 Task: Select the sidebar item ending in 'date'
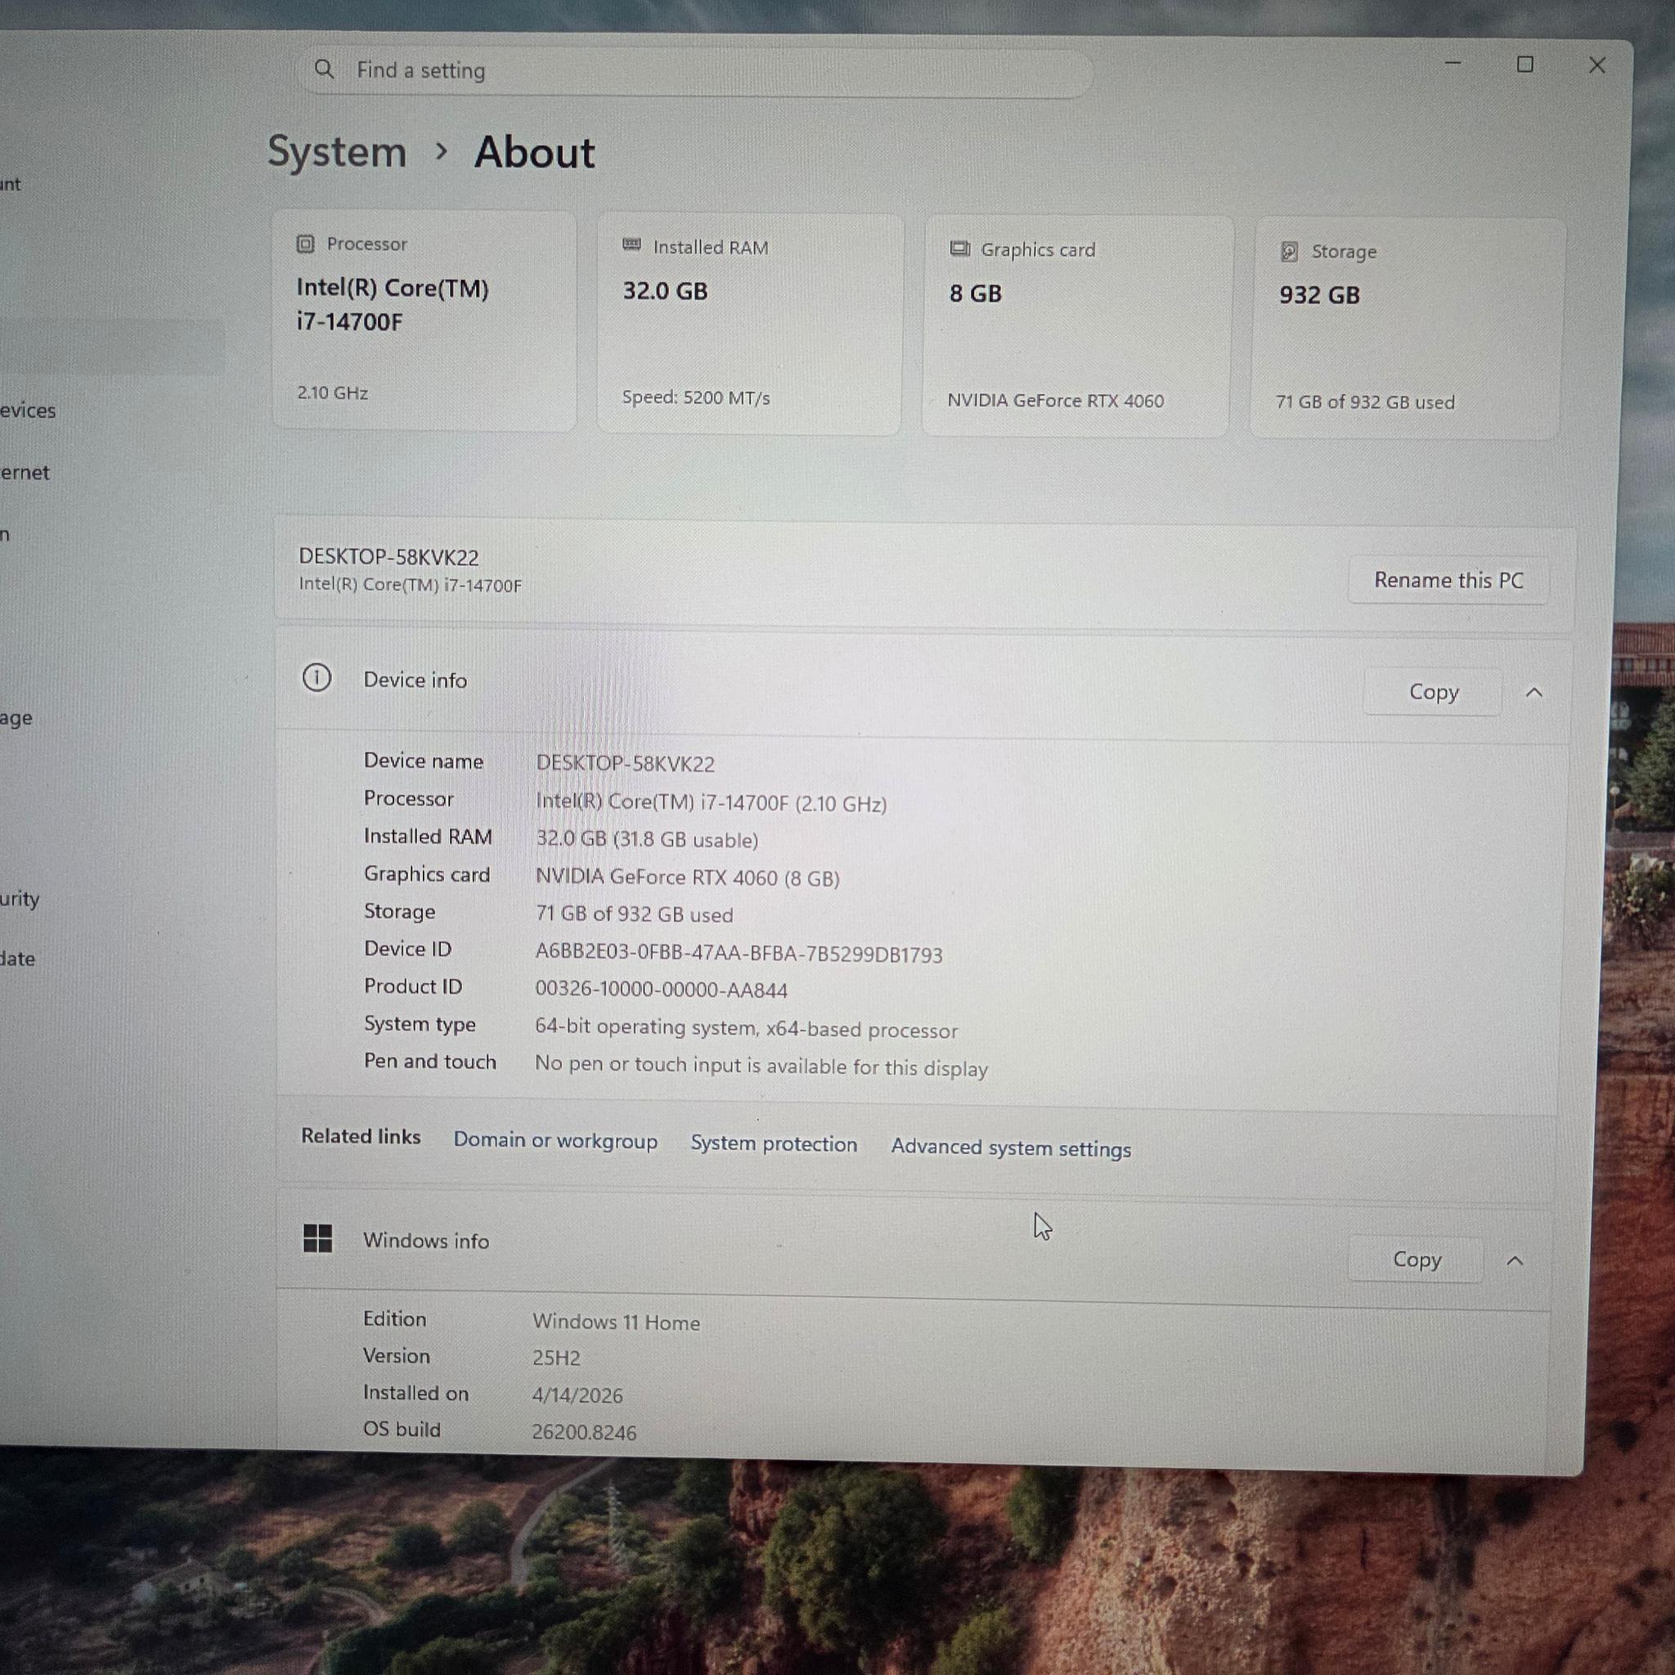pos(17,958)
